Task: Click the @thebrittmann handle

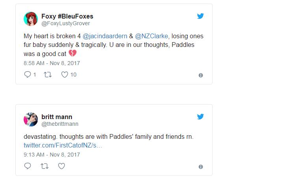Action: (x=60, y=124)
